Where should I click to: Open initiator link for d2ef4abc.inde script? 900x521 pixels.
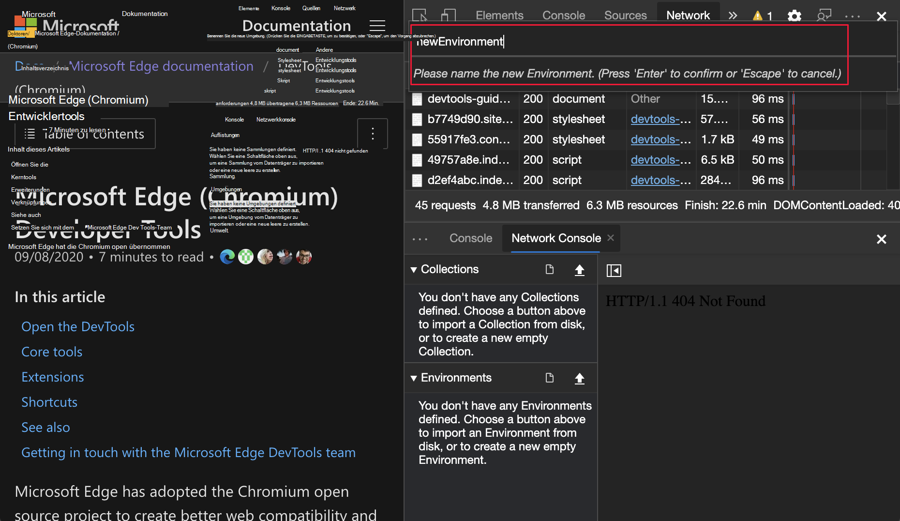(661, 180)
